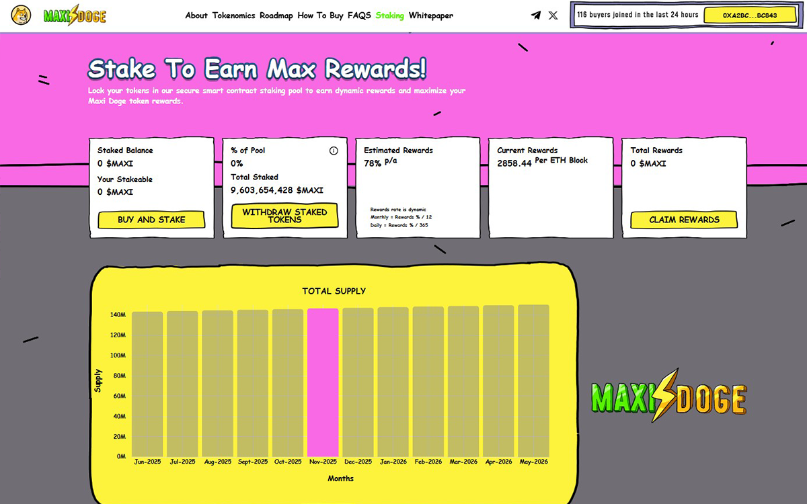Navigate to Roadmap in the navbar

coord(276,15)
